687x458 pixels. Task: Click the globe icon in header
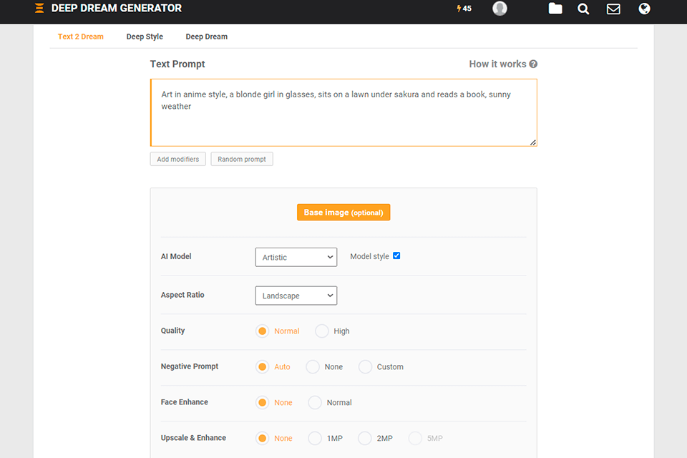[x=644, y=9]
